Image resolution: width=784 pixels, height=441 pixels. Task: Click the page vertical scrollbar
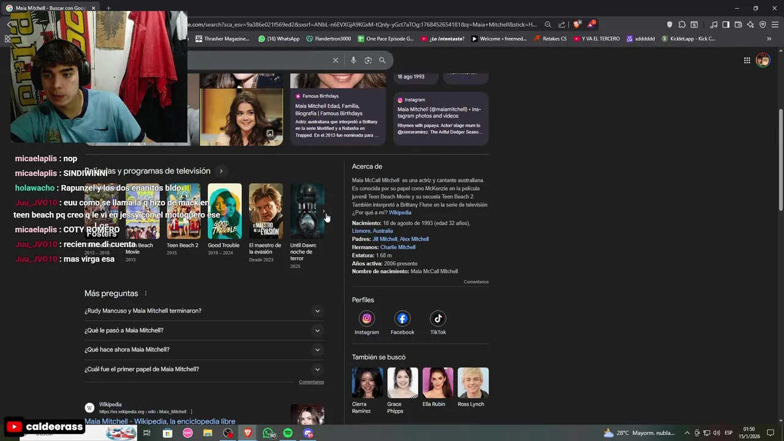pos(780,160)
